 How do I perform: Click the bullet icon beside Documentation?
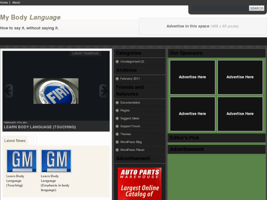pos(117,102)
